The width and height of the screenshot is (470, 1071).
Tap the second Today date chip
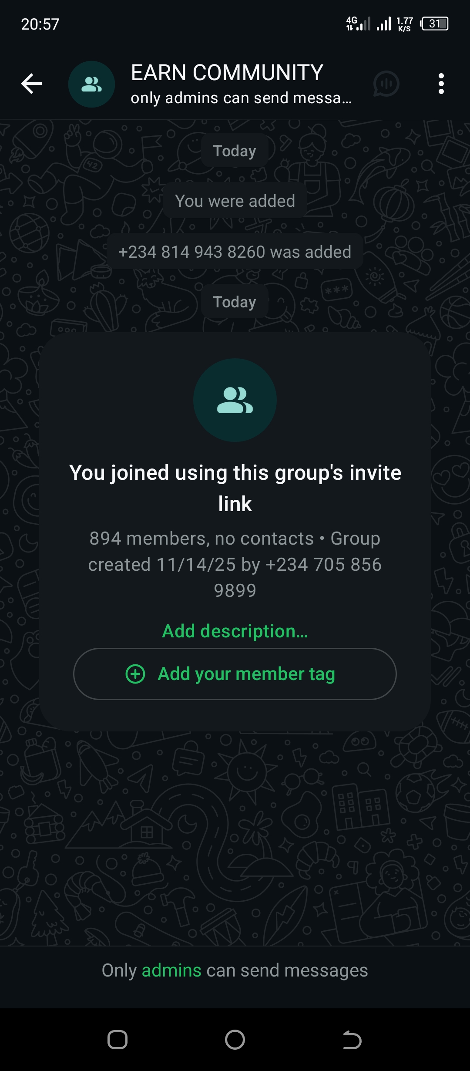[235, 302]
